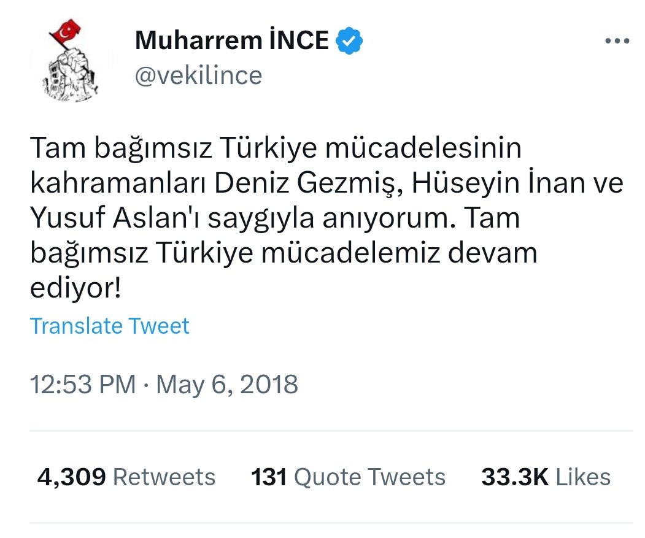Image resolution: width=645 pixels, height=538 pixels.
Task: Open the more options three-dot menu
Action: 616,41
